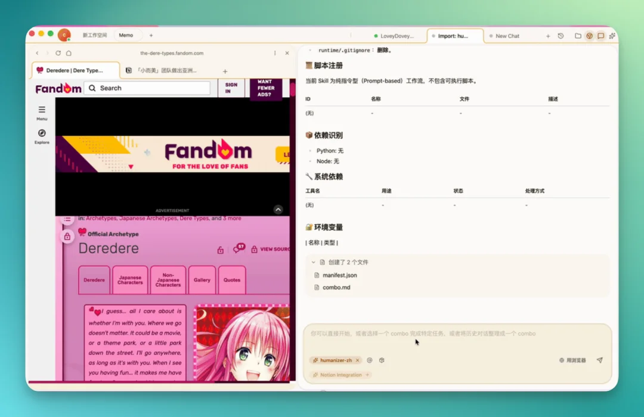Open the Quotes tab on the Deredere page
644x417 pixels.
(232, 279)
